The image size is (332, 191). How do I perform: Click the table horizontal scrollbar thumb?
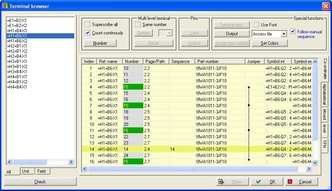coord(193,169)
